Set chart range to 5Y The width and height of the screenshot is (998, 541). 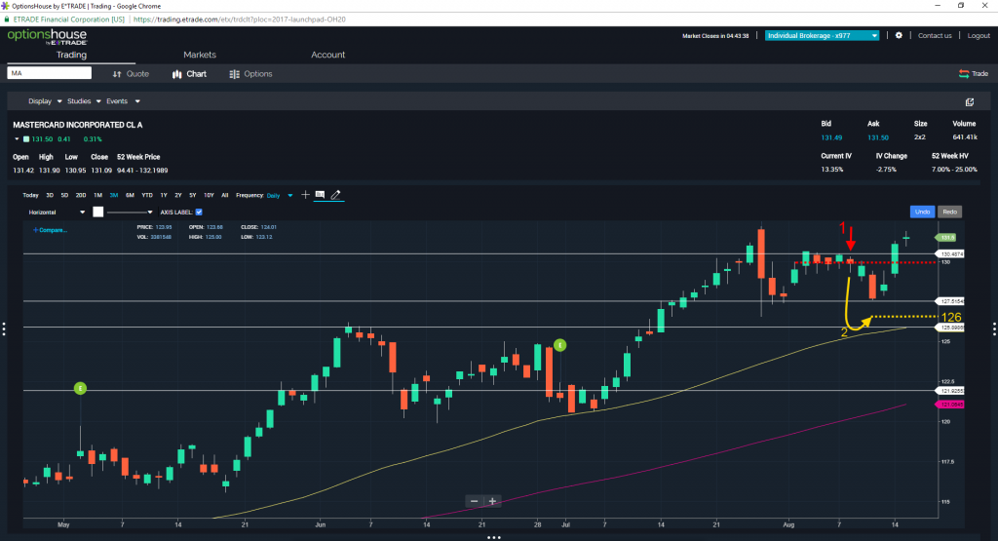[x=193, y=195]
